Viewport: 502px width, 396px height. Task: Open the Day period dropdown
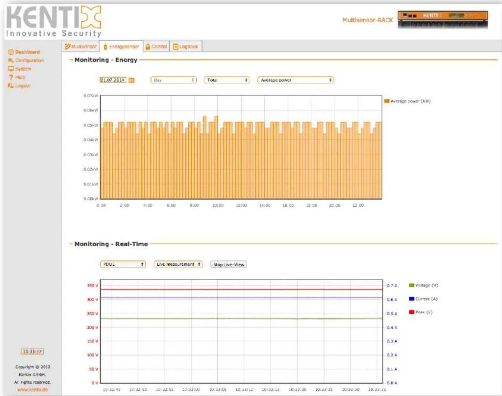(x=173, y=80)
